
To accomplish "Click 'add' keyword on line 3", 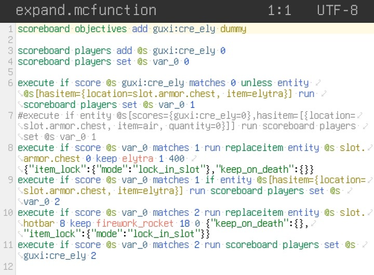I will click(124, 51).
